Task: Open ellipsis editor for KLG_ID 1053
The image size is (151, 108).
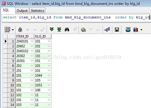Action: tap(49, 85)
